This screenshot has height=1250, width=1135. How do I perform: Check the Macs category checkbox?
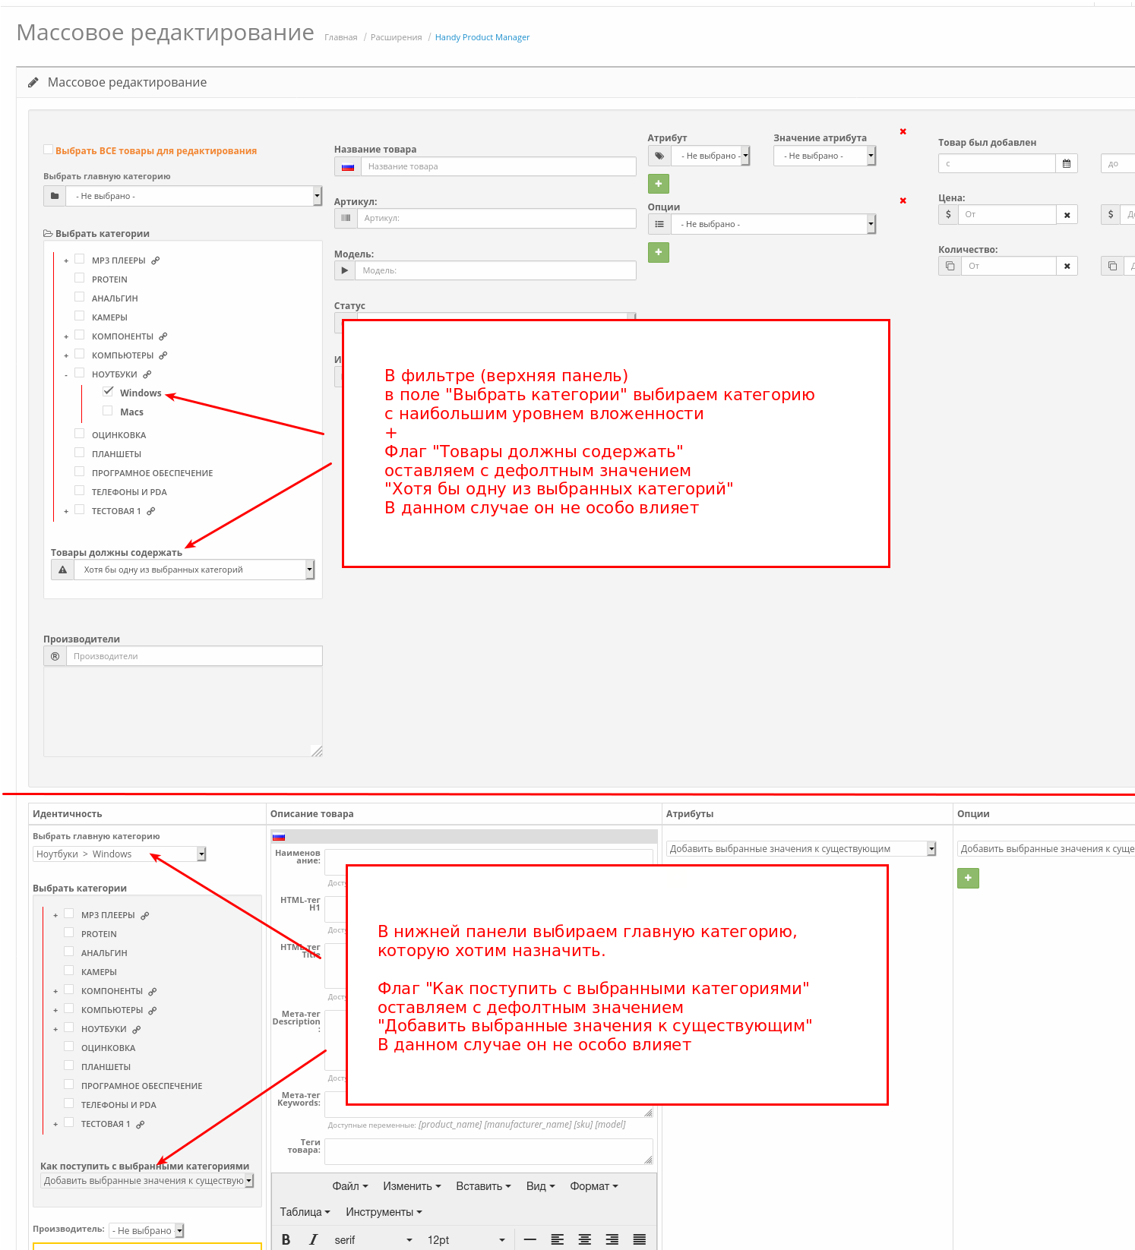pyautogui.click(x=108, y=411)
